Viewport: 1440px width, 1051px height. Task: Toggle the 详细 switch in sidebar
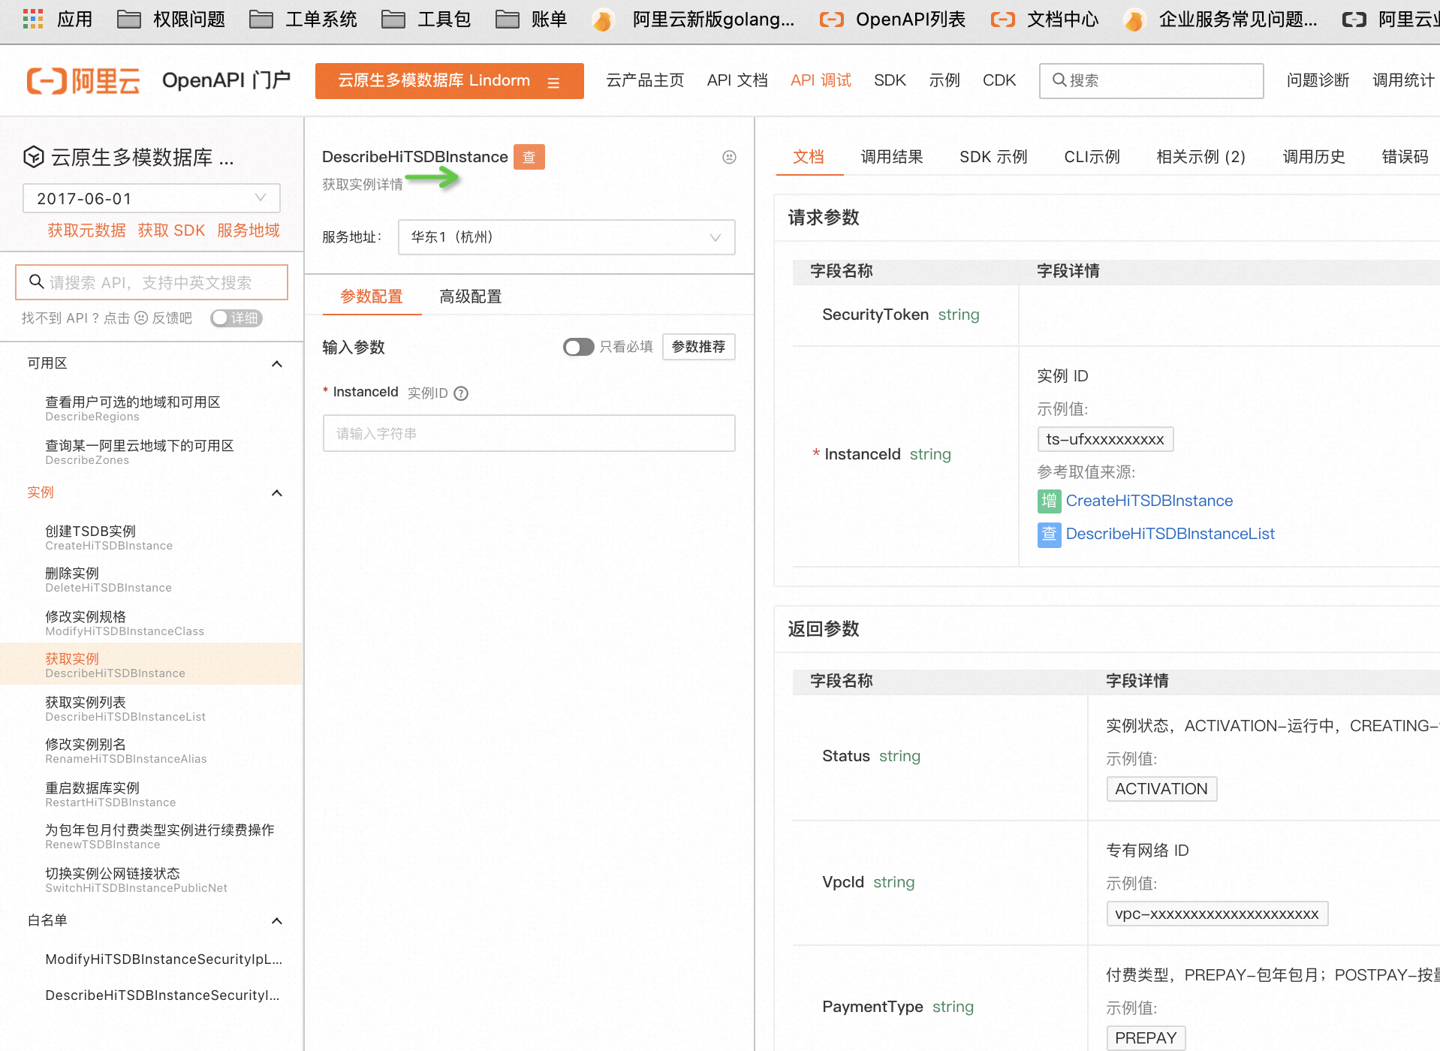point(236,318)
